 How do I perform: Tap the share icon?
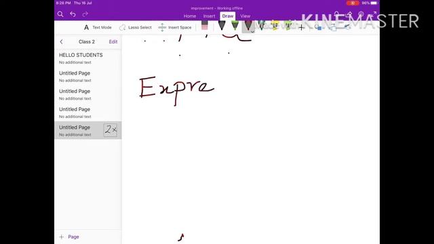(x=349, y=14)
